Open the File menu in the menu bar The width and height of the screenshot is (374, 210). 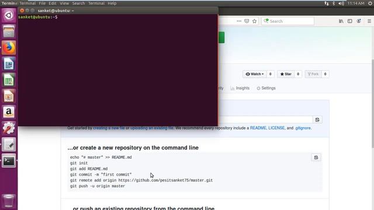click(x=42, y=3)
